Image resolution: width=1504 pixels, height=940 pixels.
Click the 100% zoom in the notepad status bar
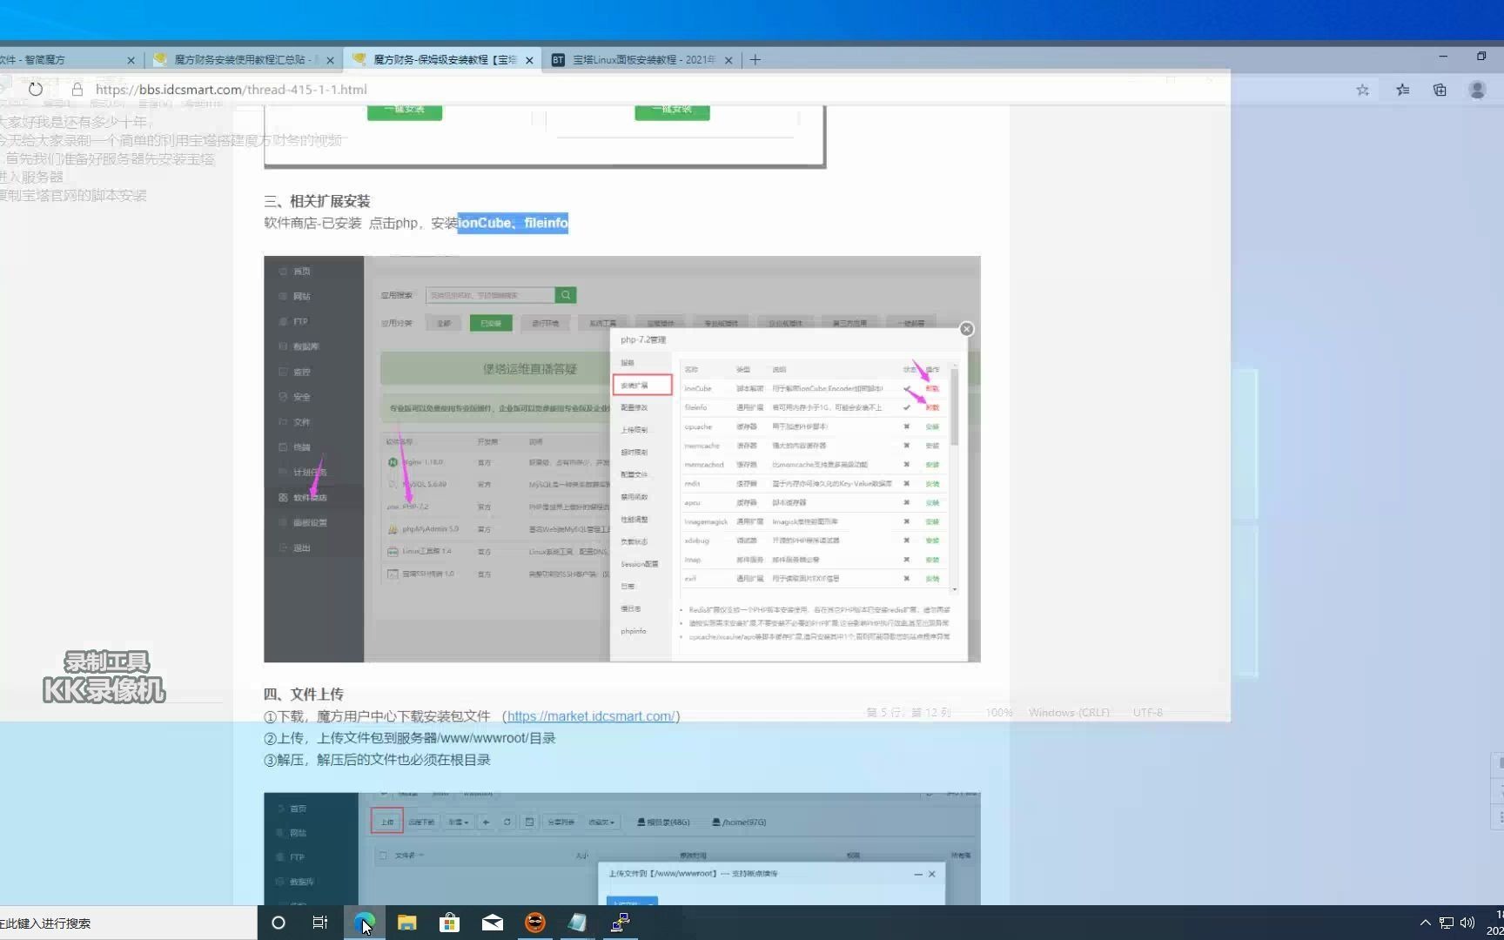click(x=999, y=712)
